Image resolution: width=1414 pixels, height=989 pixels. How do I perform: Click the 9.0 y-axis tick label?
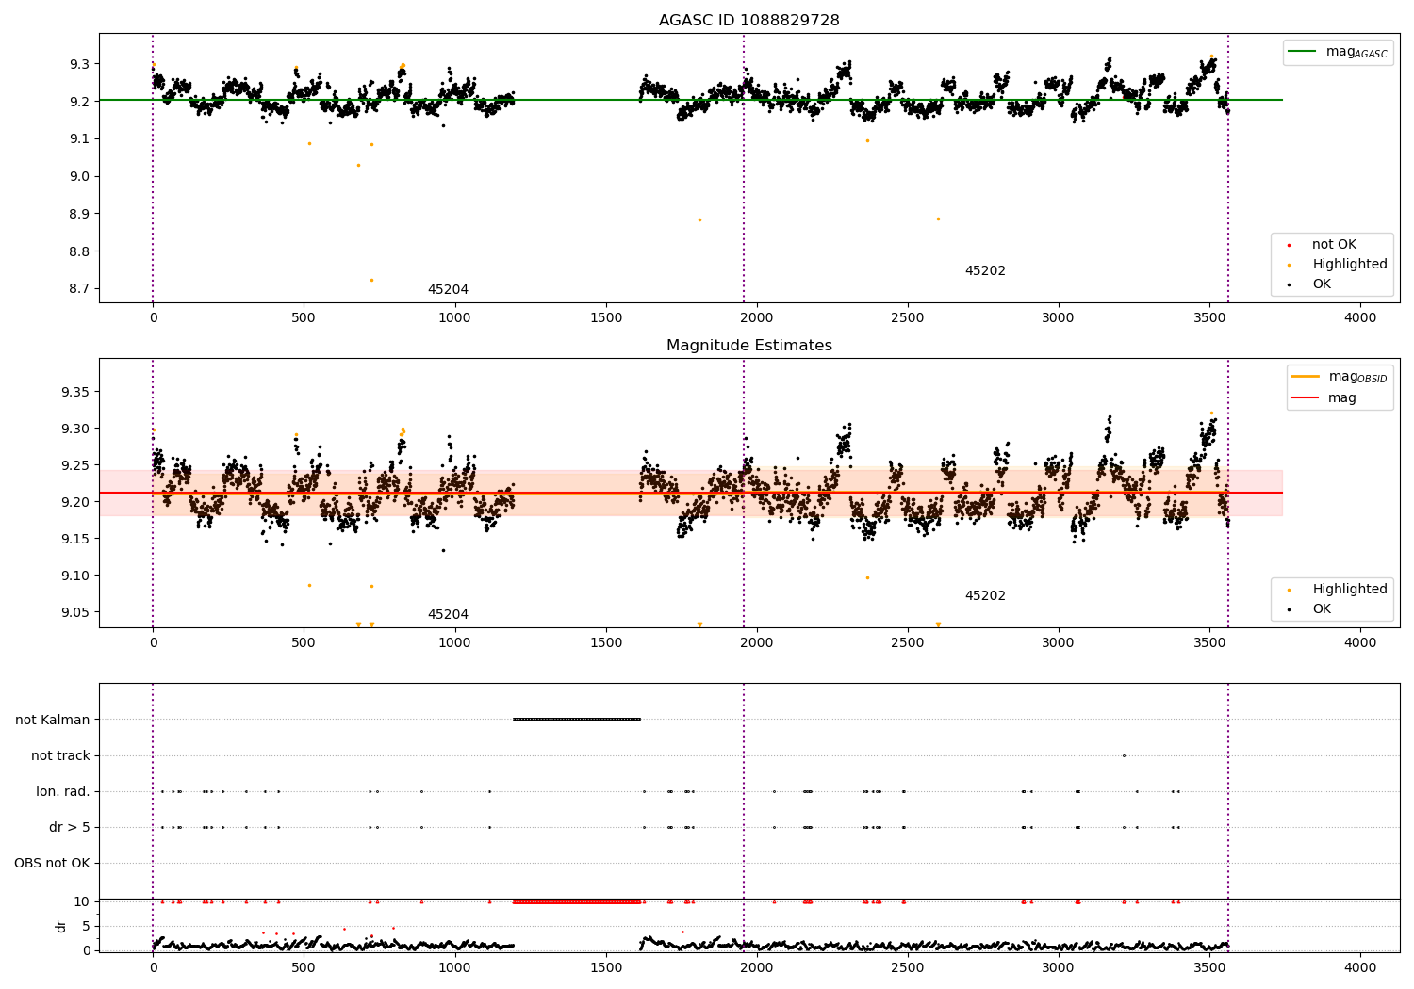[79, 176]
